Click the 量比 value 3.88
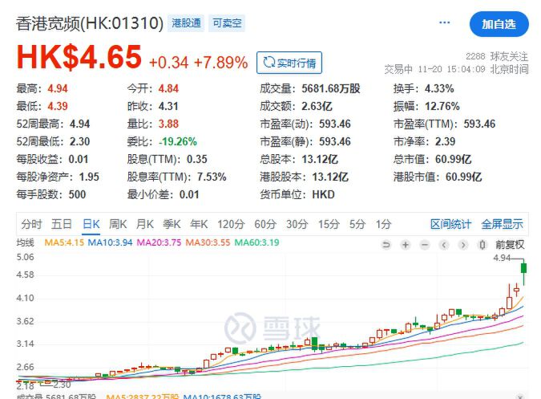The height and width of the screenshot is (399, 541). [x=168, y=124]
